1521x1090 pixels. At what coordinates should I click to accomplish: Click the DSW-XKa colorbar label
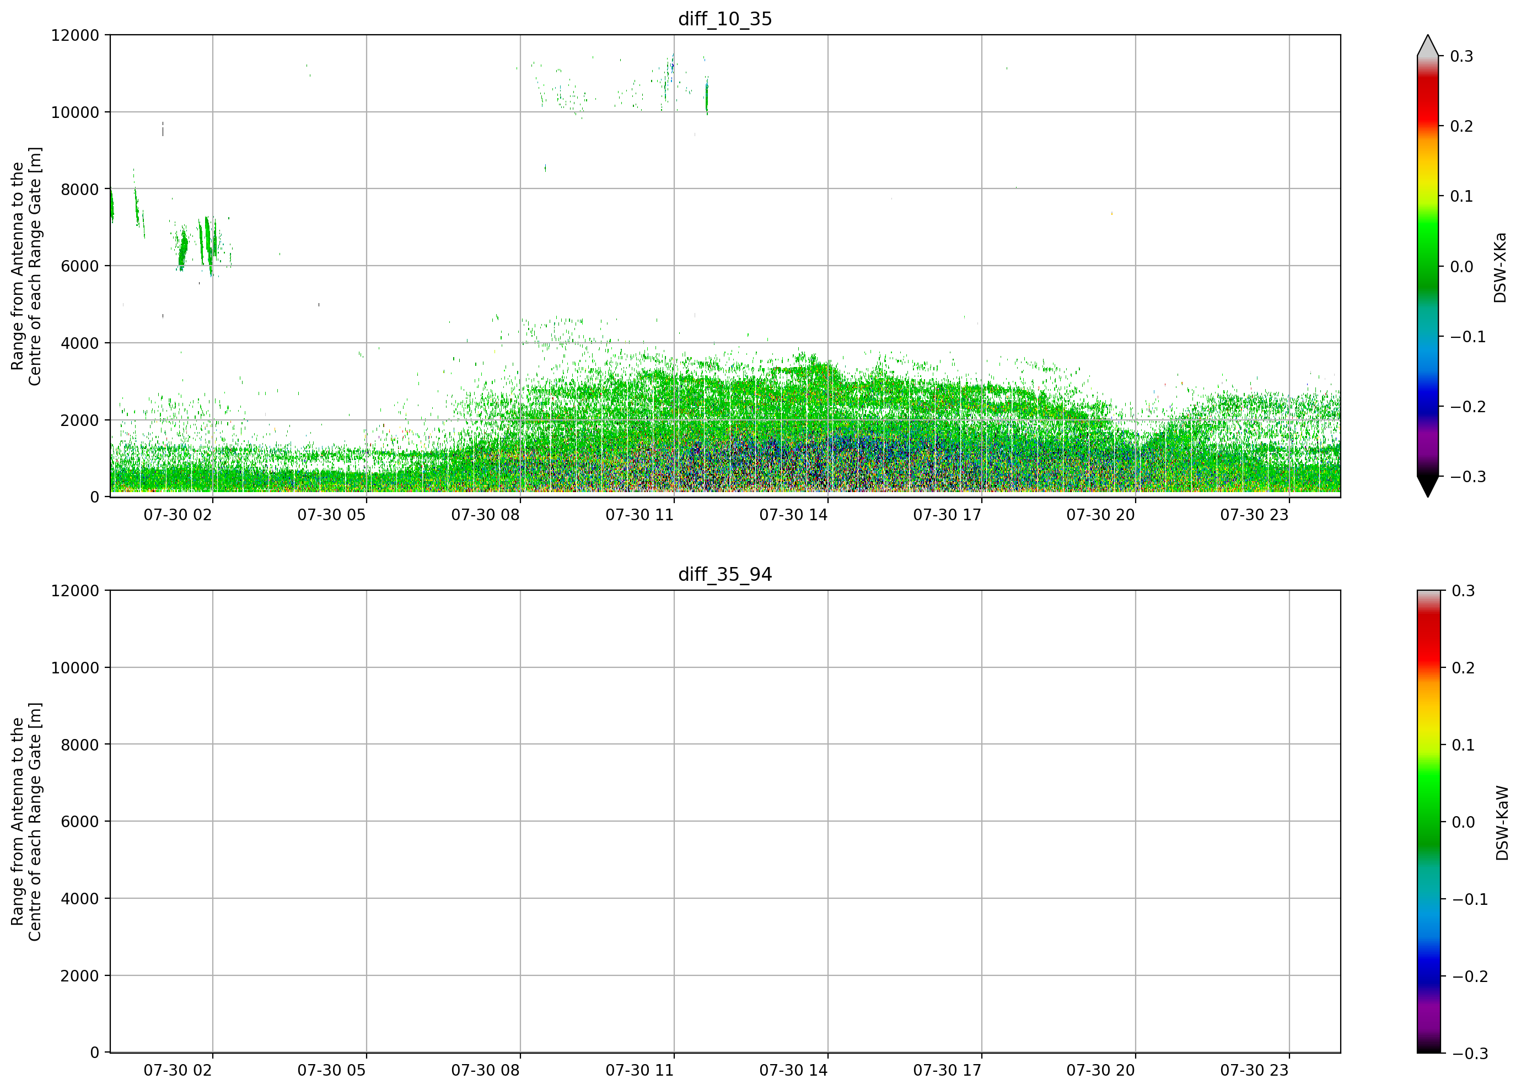coord(1500,267)
